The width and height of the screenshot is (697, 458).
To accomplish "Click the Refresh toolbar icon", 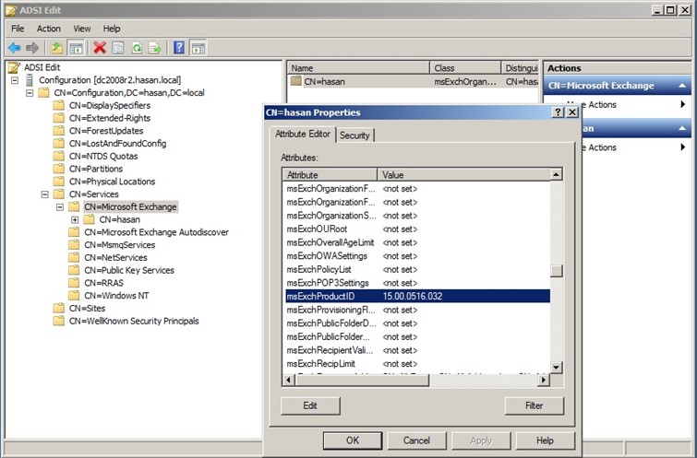I will pos(137,48).
